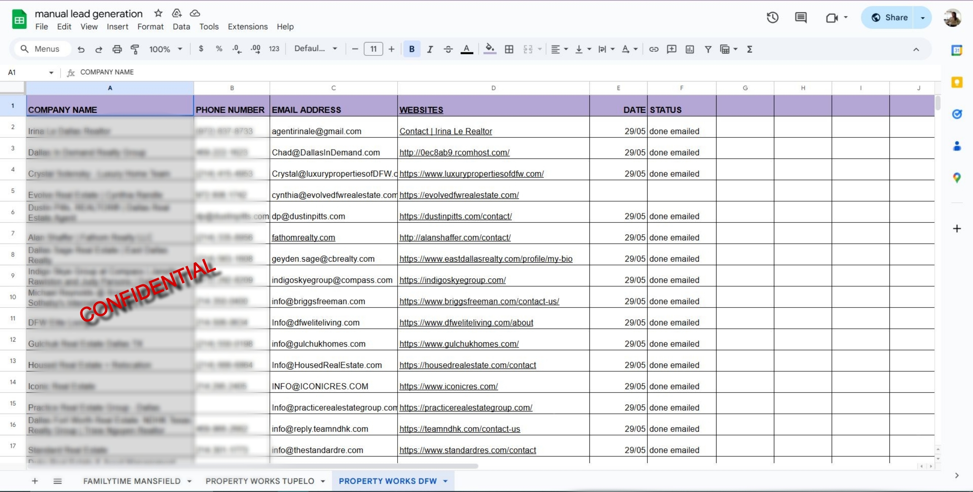Click the Undo icon in toolbar

click(81, 49)
